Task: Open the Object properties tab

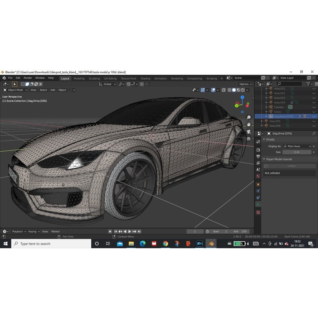Action: tap(258, 184)
